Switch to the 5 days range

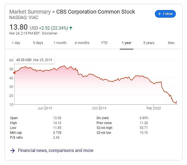pos(38,43)
